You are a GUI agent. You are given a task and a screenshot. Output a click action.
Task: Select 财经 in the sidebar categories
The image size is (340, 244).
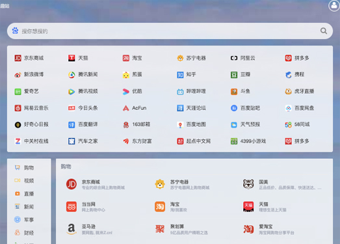coord(24,233)
